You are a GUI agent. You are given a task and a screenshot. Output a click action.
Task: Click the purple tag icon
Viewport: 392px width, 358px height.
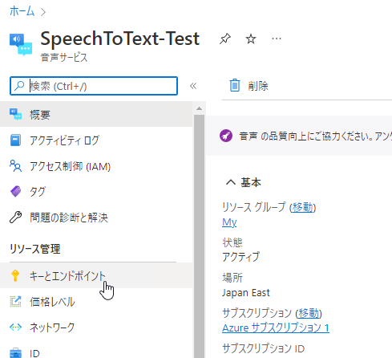[x=15, y=192]
